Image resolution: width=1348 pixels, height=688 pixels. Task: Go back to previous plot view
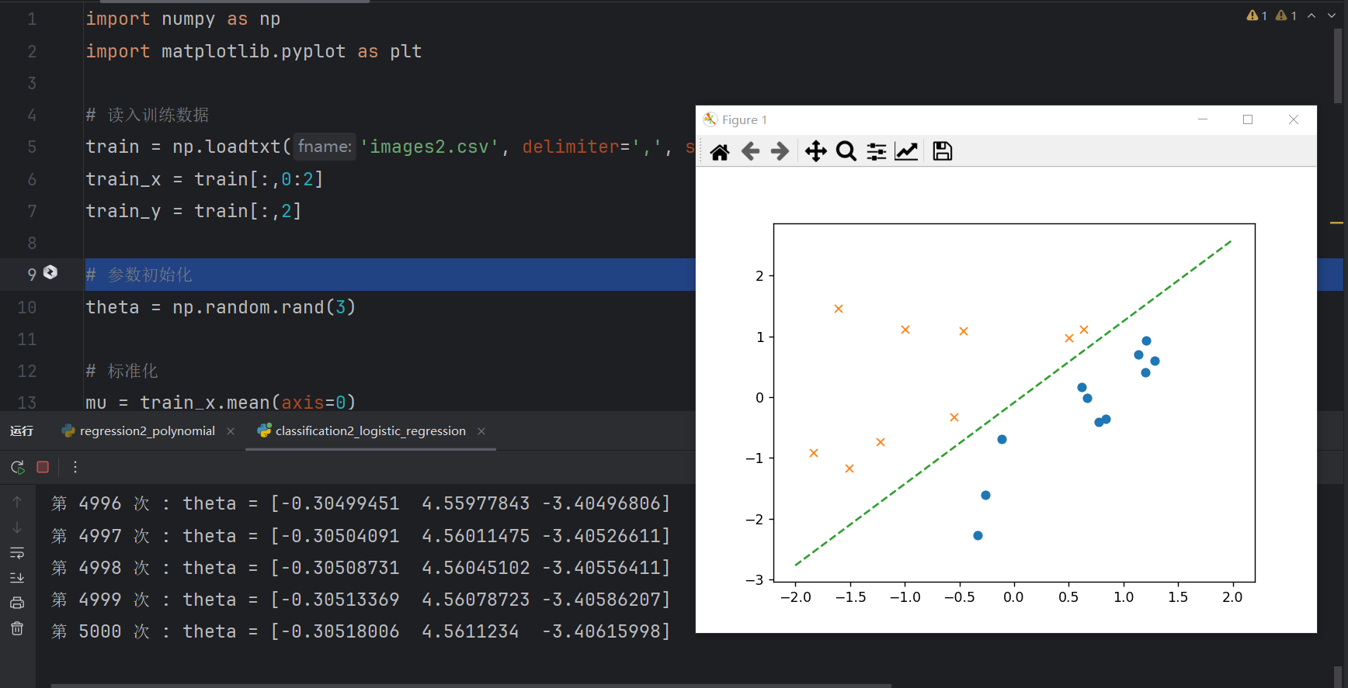click(x=750, y=151)
